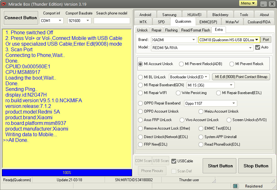Click the Stop Button
Image resolution: width=277 pixels, height=190 pixels.
tap(255, 166)
